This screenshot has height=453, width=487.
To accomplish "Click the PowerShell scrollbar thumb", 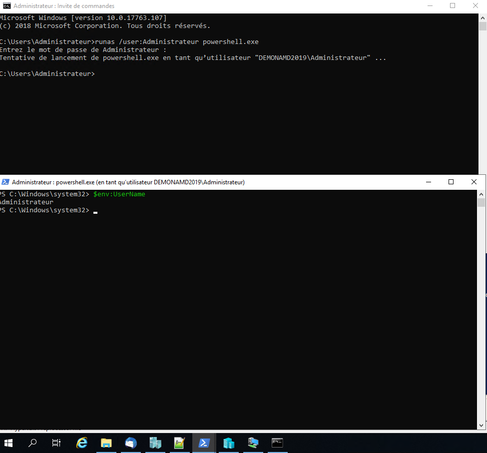I will [481, 203].
